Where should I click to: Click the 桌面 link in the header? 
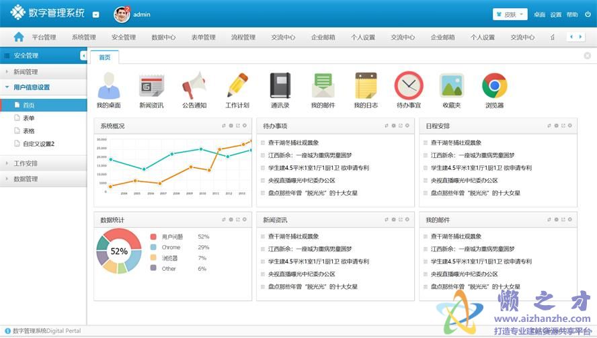pos(539,15)
